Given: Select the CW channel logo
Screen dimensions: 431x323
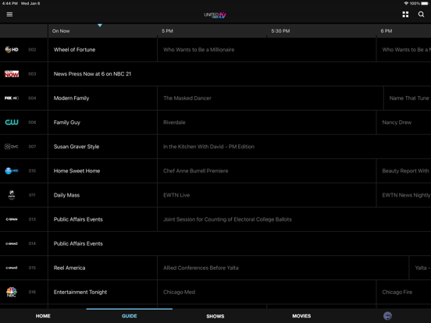Looking at the screenshot, I should [12, 122].
